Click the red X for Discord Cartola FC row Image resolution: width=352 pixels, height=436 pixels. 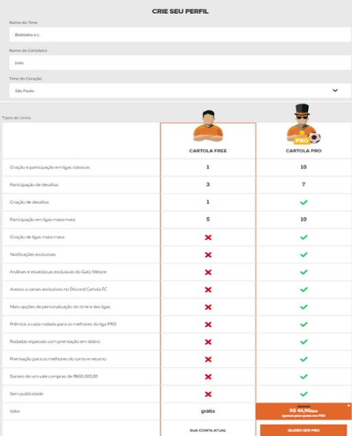point(208,290)
